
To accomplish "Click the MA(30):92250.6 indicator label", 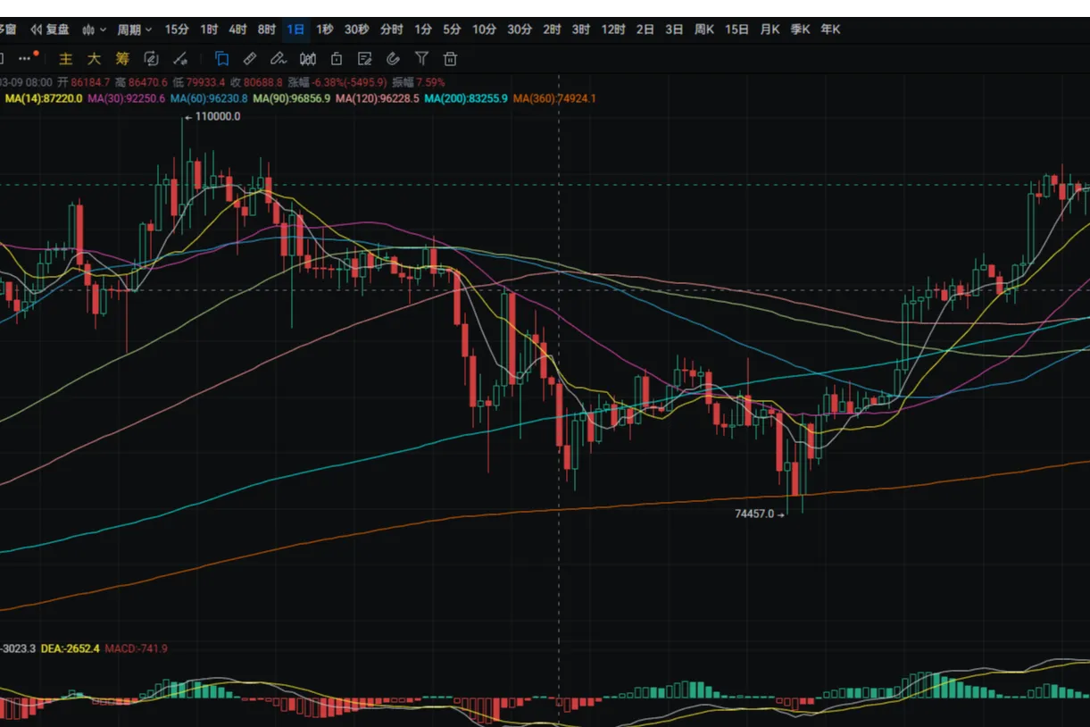I will (x=127, y=98).
